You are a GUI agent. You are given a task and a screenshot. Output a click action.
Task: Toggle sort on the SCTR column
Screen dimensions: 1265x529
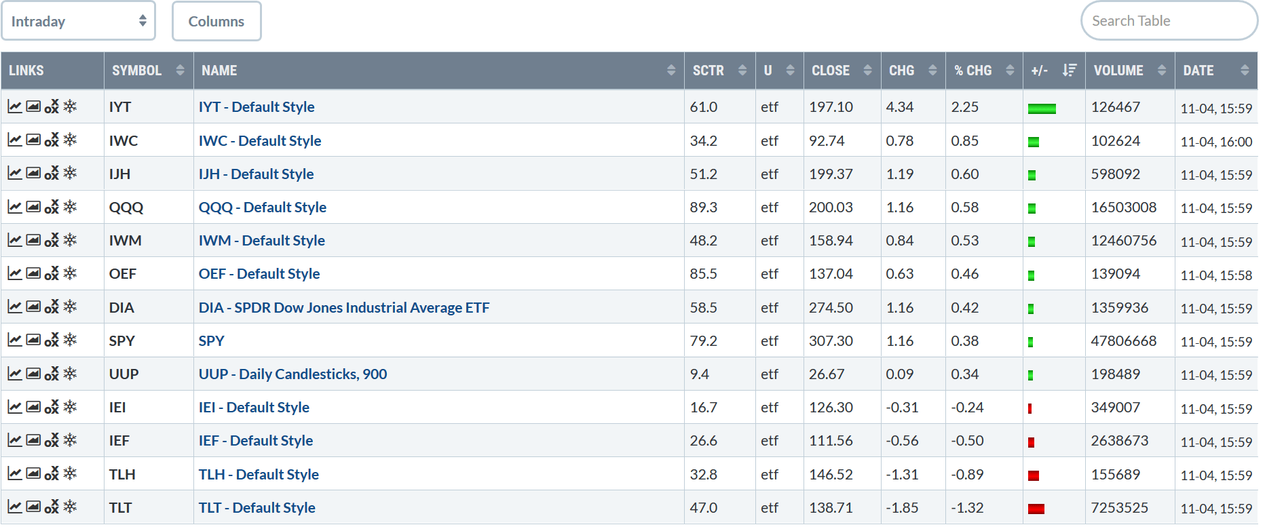click(x=720, y=71)
